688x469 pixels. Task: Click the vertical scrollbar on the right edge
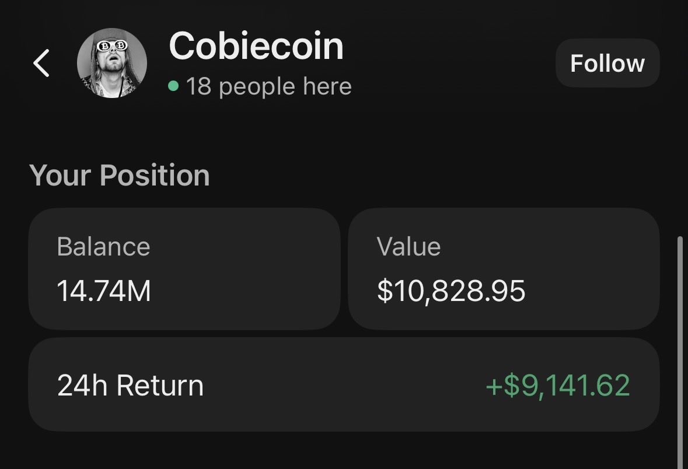coord(679,350)
